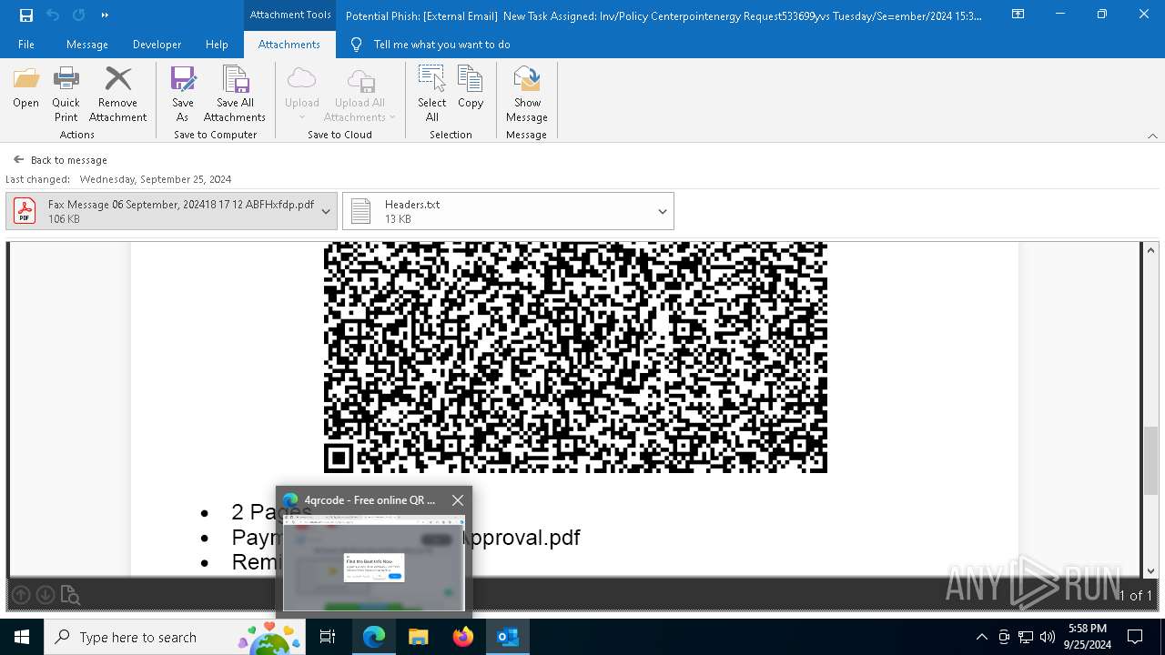
Task: Close the 4qrcode Edge thumbnail preview
Action: click(458, 500)
